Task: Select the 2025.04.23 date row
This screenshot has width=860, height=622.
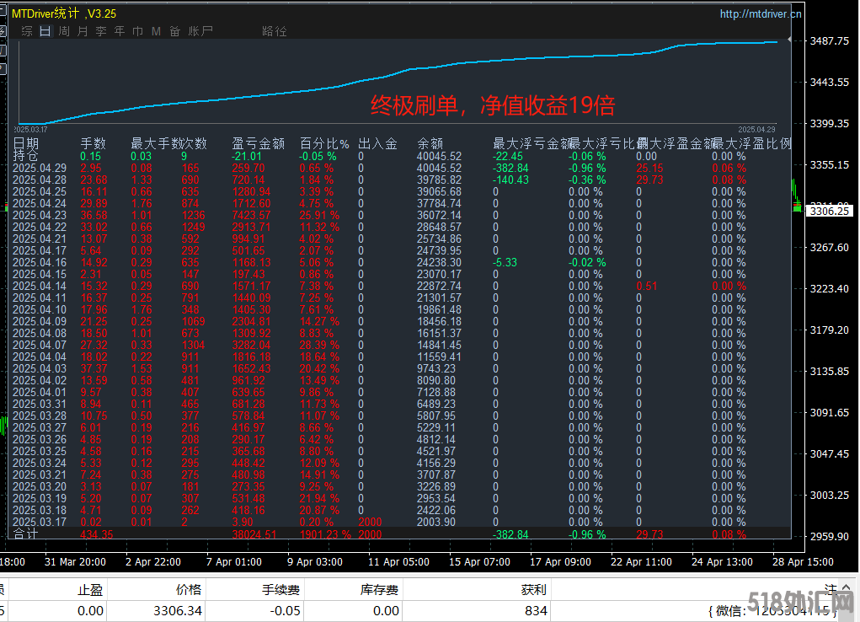Action: click(400, 215)
